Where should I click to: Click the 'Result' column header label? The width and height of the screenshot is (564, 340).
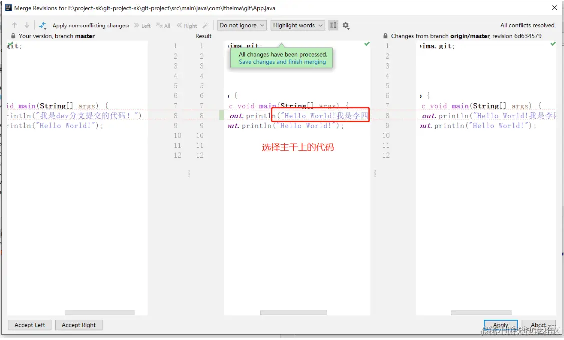click(203, 36)
